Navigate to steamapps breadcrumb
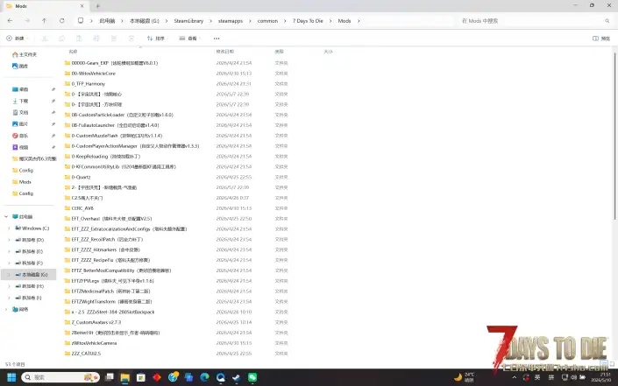Screen dimensions: 618x386 [x=231, y=21]
